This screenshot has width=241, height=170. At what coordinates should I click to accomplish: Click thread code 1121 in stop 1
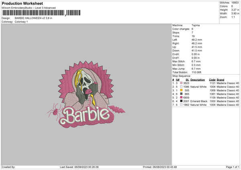tap(212, 83)
